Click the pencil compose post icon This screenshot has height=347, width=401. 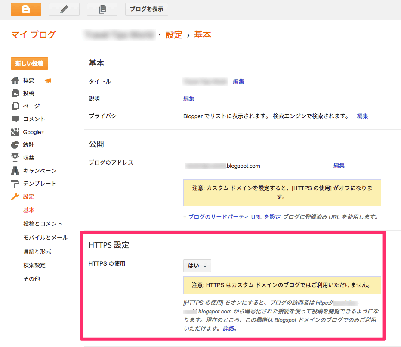click(64, 9)
